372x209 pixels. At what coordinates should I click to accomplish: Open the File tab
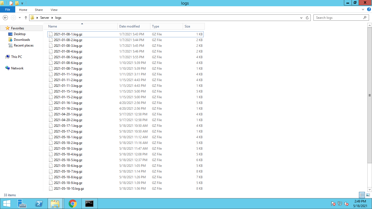pos(8,10)
